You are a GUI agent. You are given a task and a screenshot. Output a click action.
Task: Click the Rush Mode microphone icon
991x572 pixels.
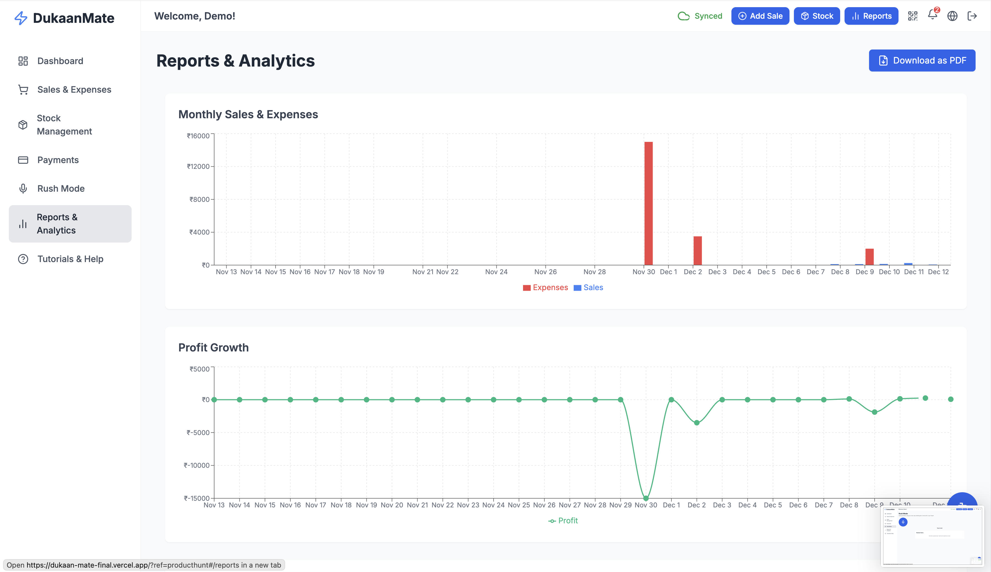[23, 189]
